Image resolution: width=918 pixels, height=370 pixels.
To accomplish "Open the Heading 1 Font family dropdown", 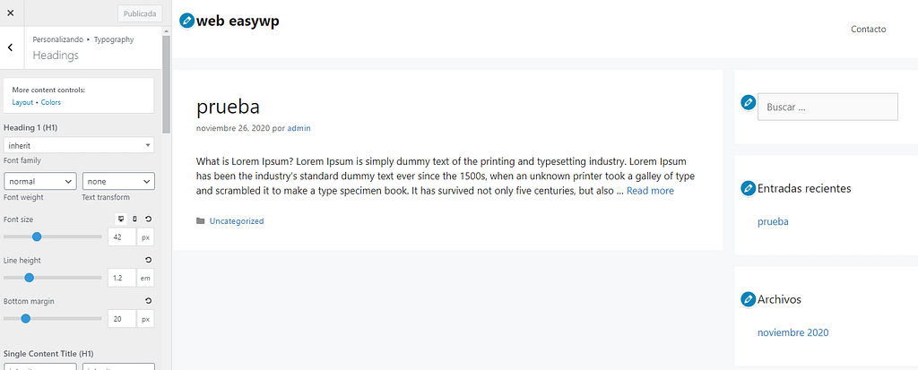I will tap(79, 145).
